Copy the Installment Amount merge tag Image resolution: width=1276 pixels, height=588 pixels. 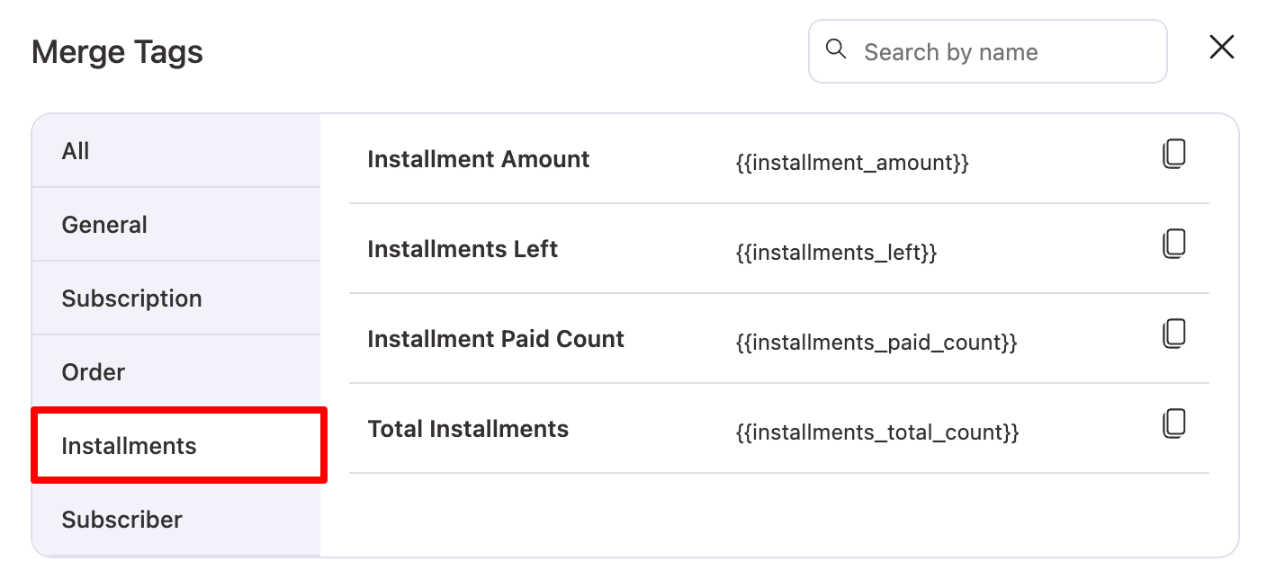point(1174,154)
